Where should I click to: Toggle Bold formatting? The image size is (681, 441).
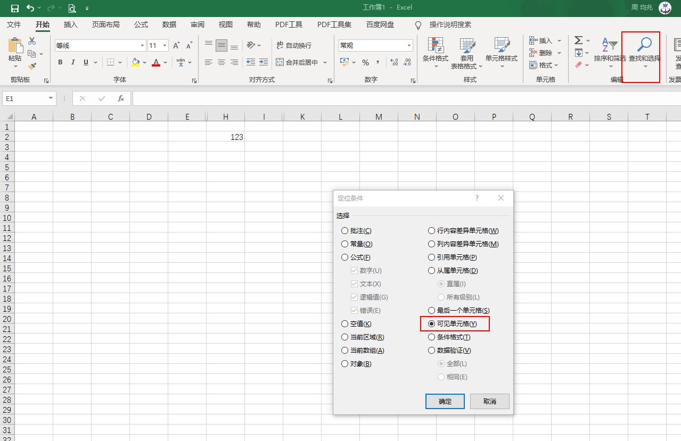click(60, 62)
